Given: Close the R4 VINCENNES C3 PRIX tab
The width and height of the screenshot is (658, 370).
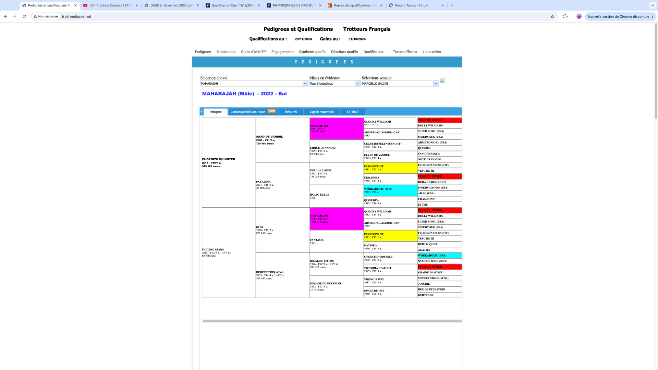Looking at the screenshot, I should (320, 5).
